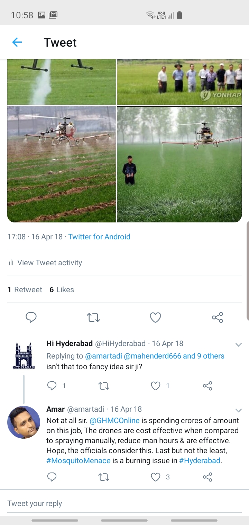249x525 pixels.
Task: Share the main tweet
Action: pyautogui.click(x=218, y=317)
